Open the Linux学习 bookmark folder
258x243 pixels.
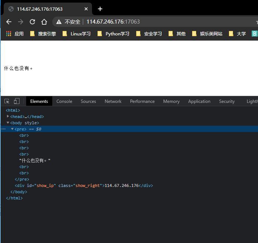click(x=77, y=34)
